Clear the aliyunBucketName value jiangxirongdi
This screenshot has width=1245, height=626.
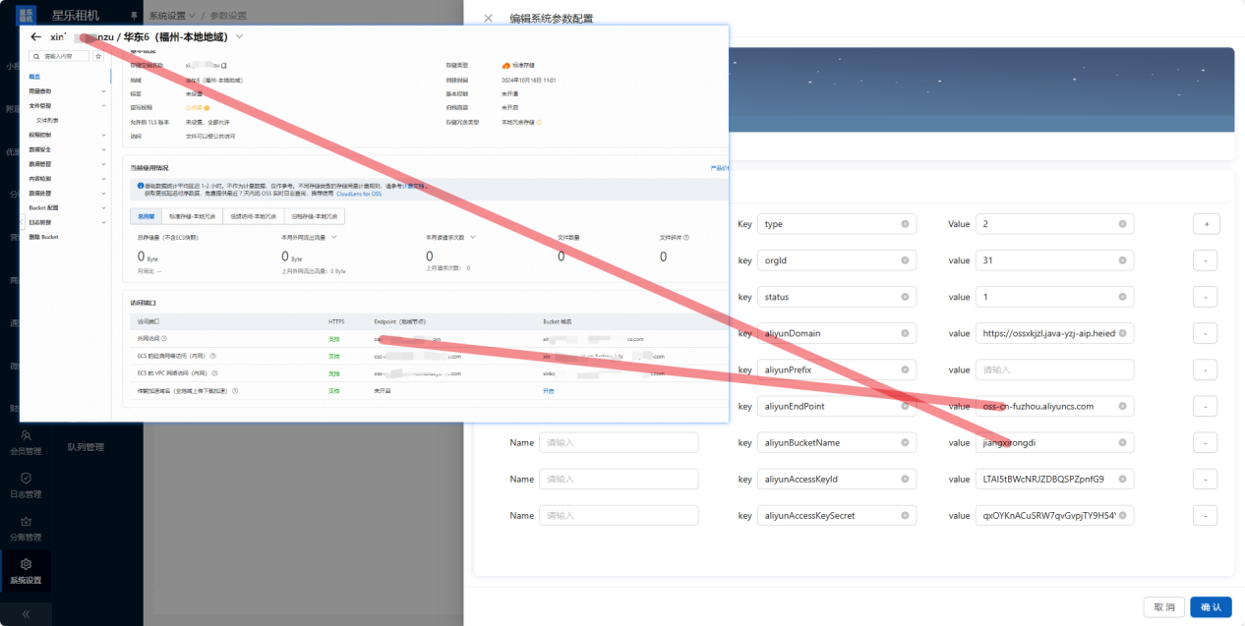(1122, 442)
